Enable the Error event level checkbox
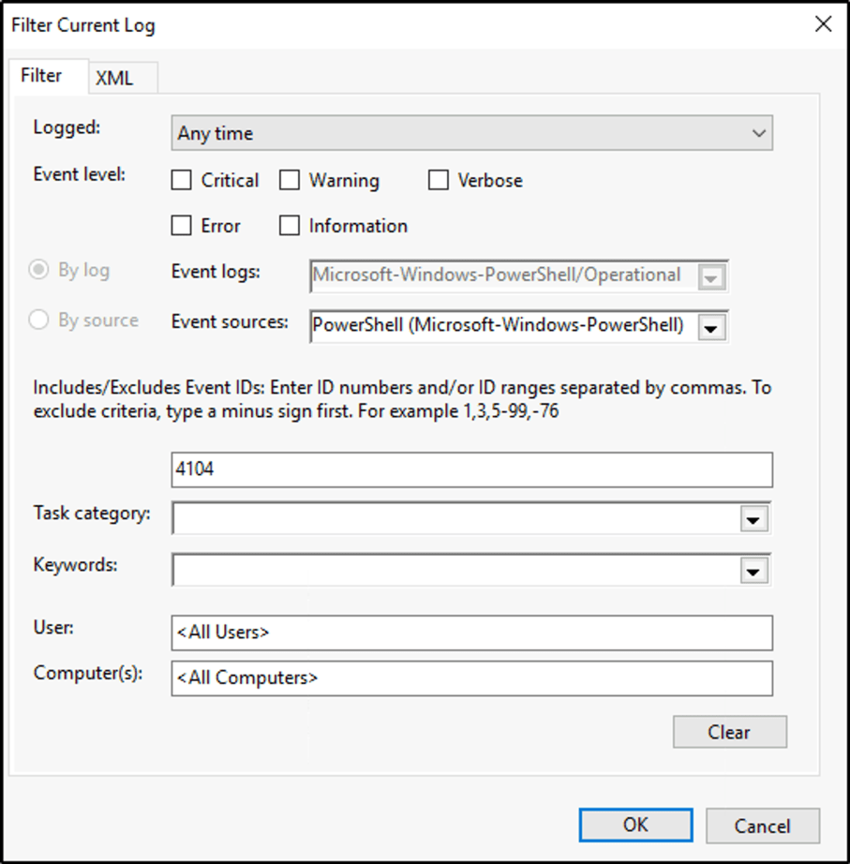Screen dimensions: 850x864 point(180,225)
